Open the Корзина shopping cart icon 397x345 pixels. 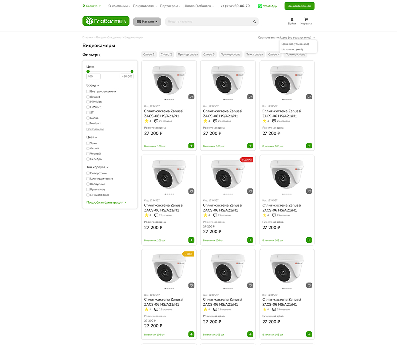pos(306,20)
